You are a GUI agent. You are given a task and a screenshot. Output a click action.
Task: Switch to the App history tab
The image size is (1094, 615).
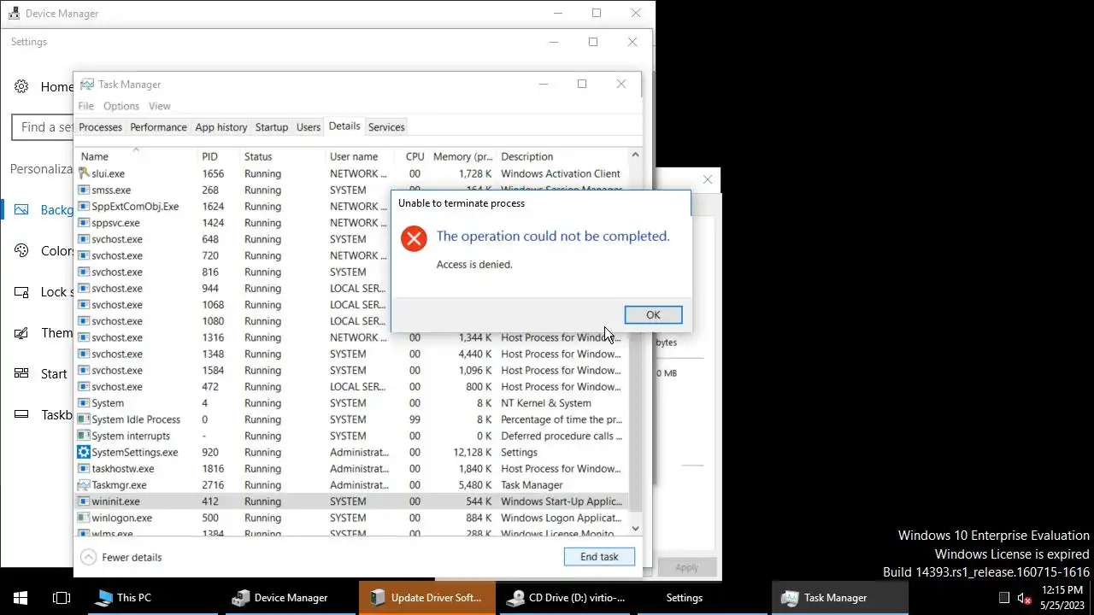(x=221, y=127)
